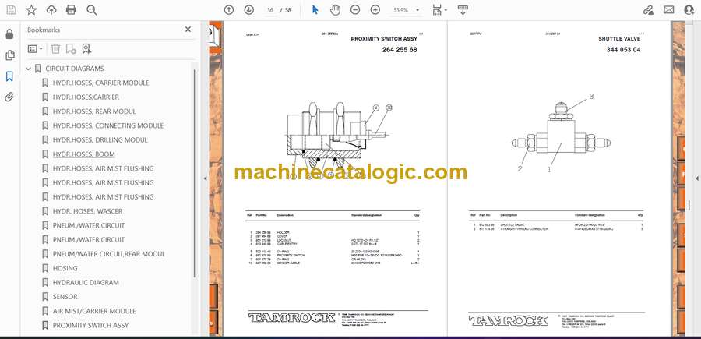Activate the hand pan tool

[335, 10]
